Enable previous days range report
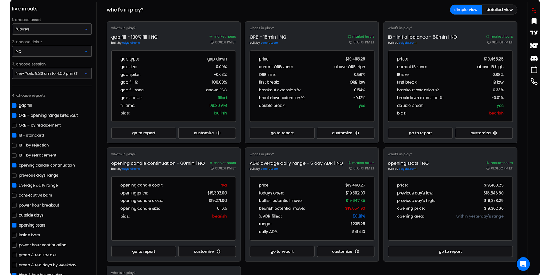 pyautogui.click(x=14, y=175)
